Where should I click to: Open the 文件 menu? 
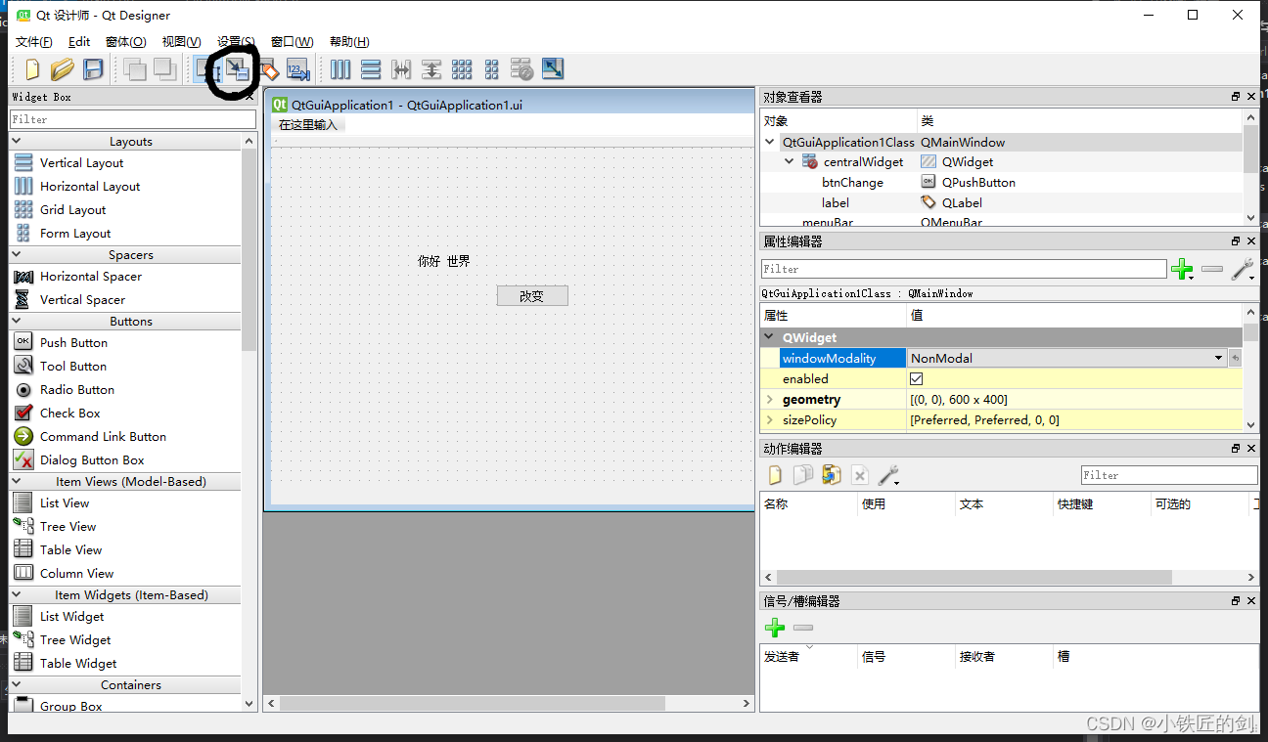[33, 42]
